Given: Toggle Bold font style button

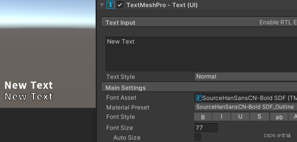Looking at the screenshot, I should coord(203,117).
